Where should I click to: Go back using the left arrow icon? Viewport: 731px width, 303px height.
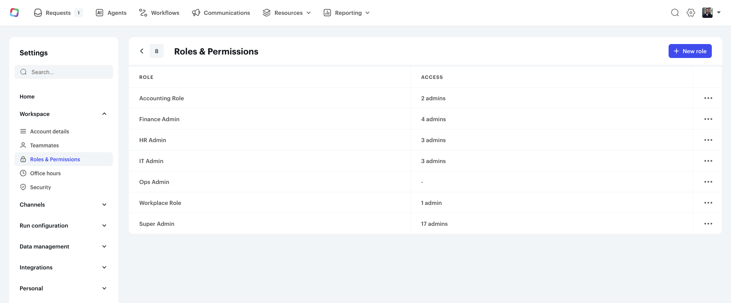tap(142, 51)
